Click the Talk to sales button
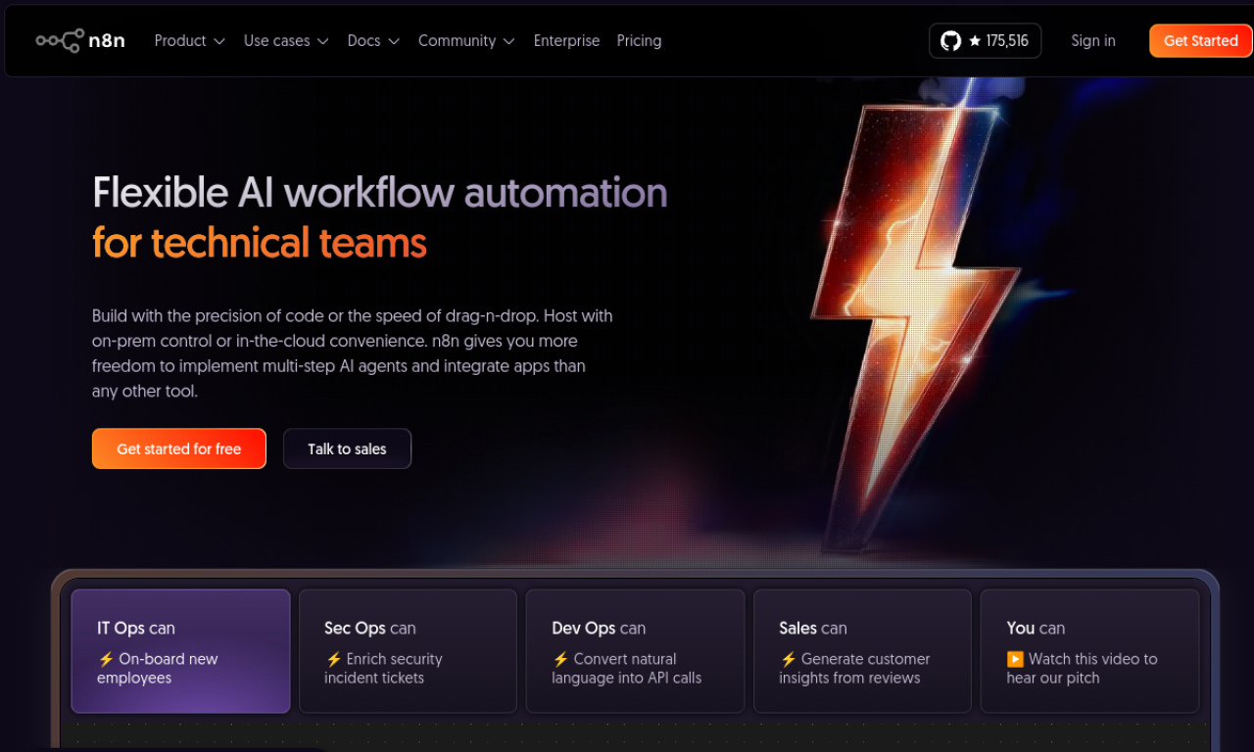 pos(347,448)
